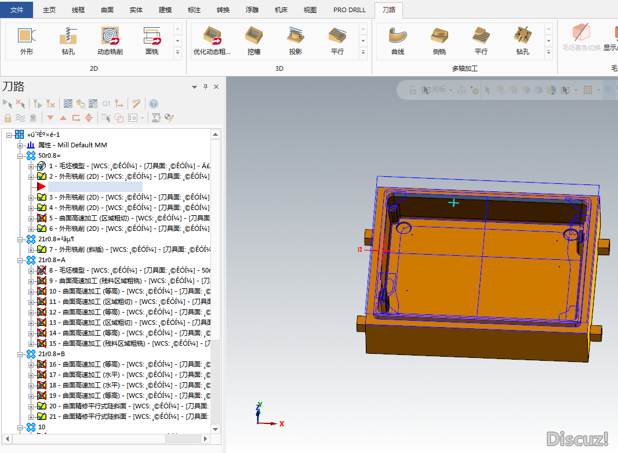Click the tree vertical scrollbar down arrow

[x=215, y=429]
